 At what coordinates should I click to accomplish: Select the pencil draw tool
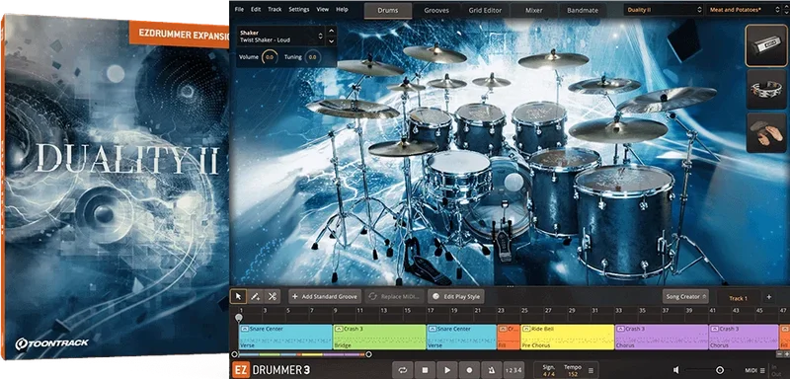pos(256,296)
